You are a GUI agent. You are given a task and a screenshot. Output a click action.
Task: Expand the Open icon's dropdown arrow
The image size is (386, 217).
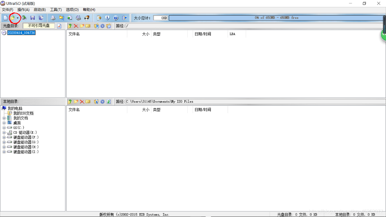pyautogui.click(x=18, y=18)
